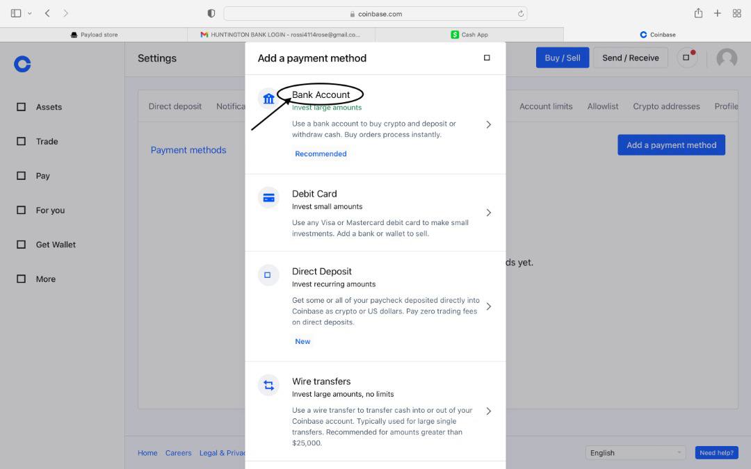The image size is (751, 469).
Task: Click the page reload icon
Action: (x=520, y=14)
